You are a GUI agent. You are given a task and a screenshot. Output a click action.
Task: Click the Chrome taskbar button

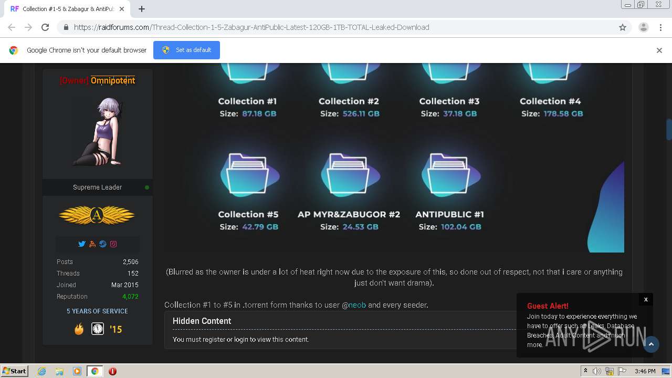95,371
